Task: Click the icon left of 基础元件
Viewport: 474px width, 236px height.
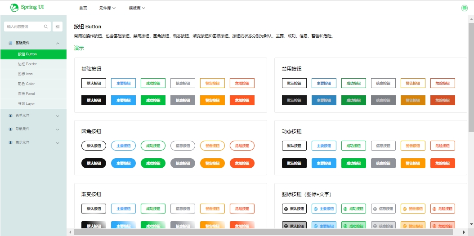Action: (x=11, y=43)
